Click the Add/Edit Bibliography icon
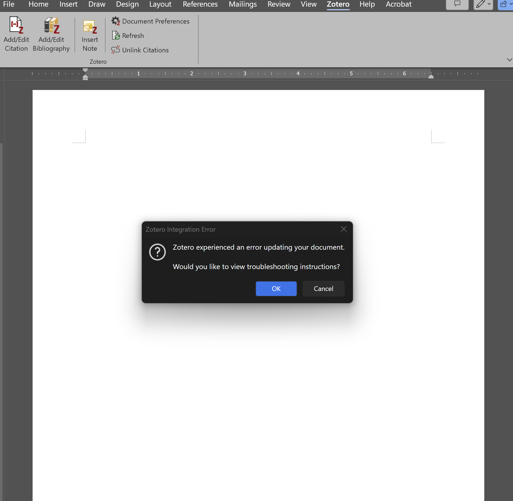513x501 pixels. point(51,34)
